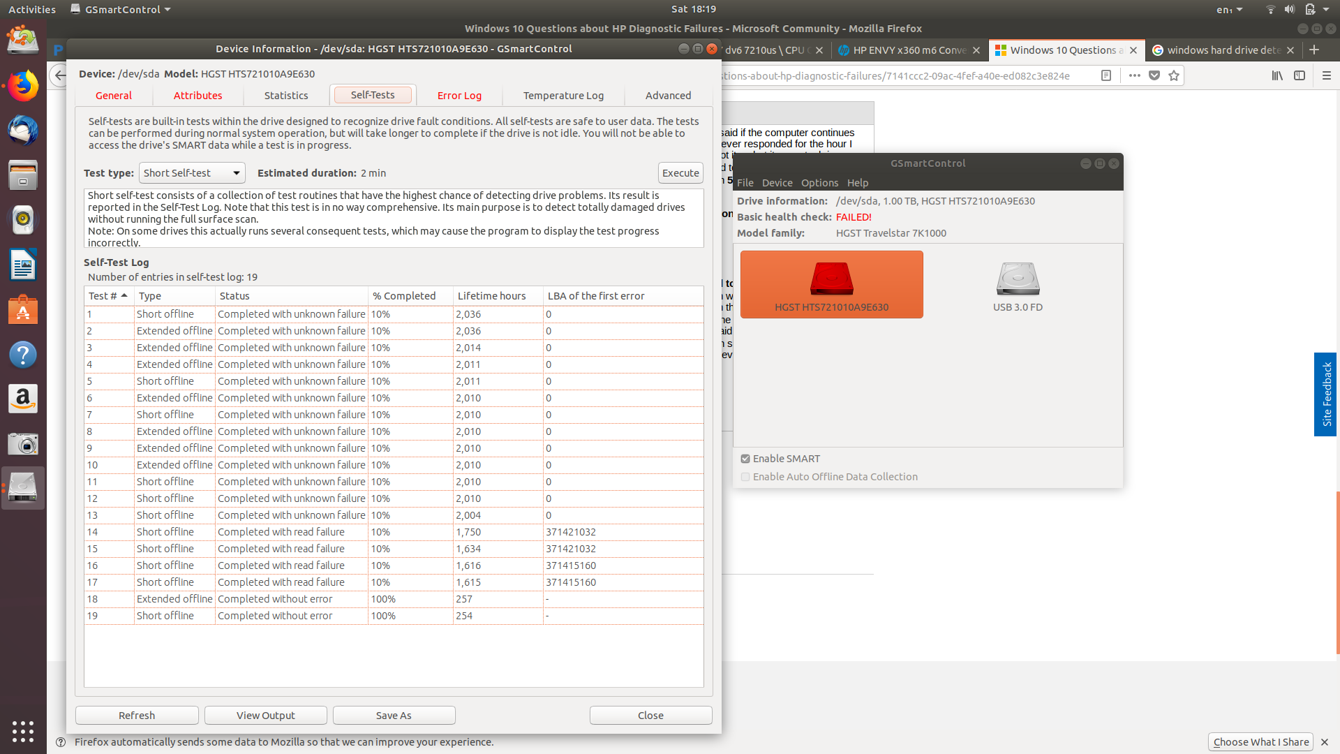Image resolution: width=1340 pixels, height=754 pixels.
Task: Click the Save to Pocket icon
Action: click(1154, 75)
